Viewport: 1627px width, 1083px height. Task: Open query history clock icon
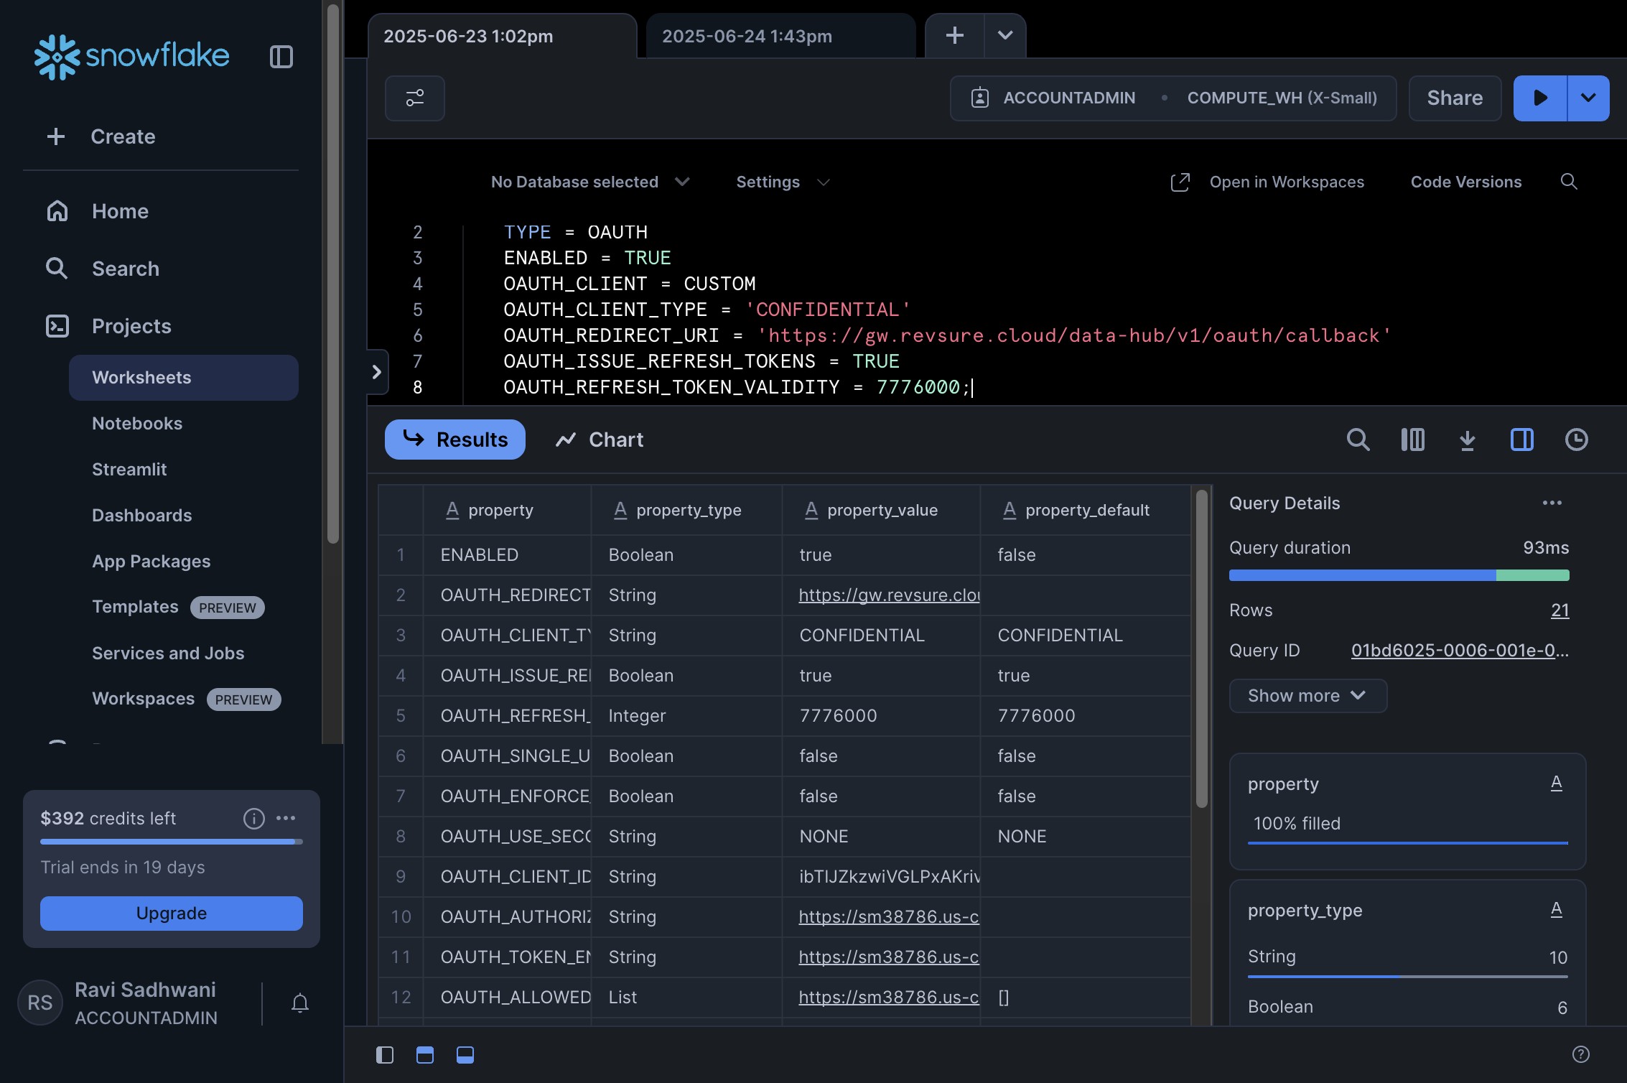[1576, 440]
